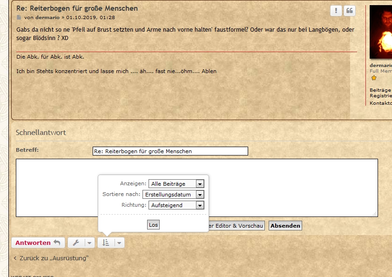Click inside the quick reply message textarea

(x=279, y=186)
